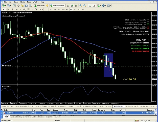Switch timeframe to M30
158x122 pixels.
[x=63, y=9]
